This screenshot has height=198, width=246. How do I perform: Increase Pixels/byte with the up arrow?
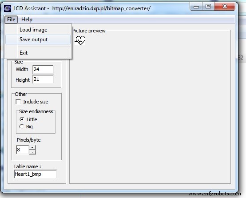tap(32, 147)
